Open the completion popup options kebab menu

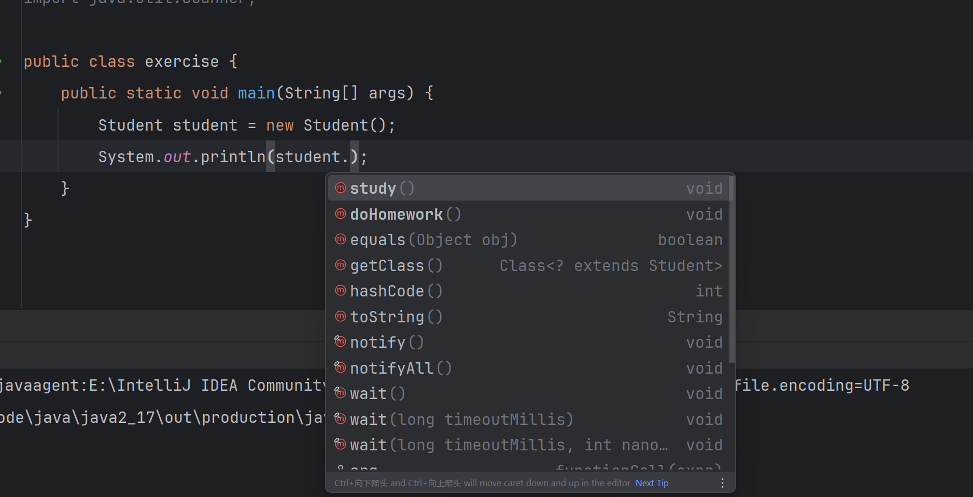click(723, 483)
